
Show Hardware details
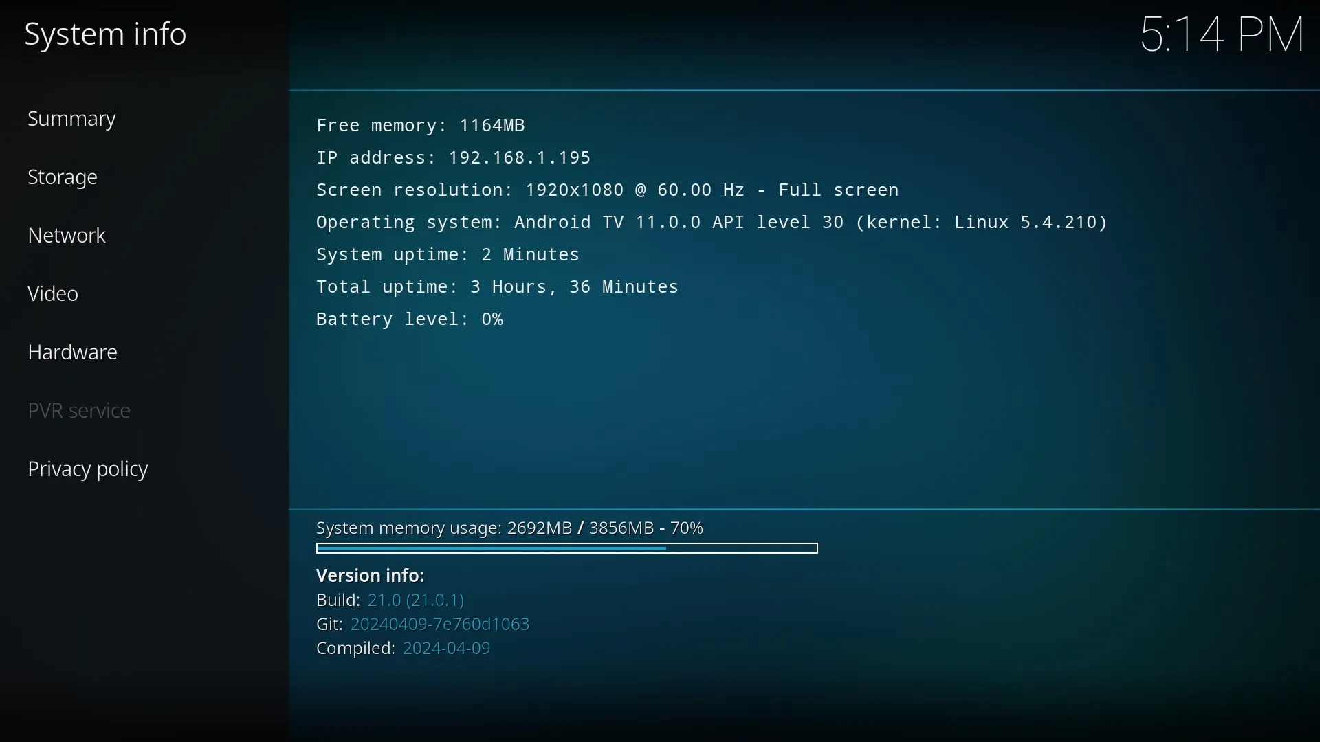(x=72, y=352)
